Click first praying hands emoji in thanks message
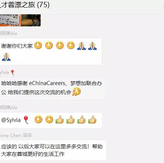 [x=82, y=46]
